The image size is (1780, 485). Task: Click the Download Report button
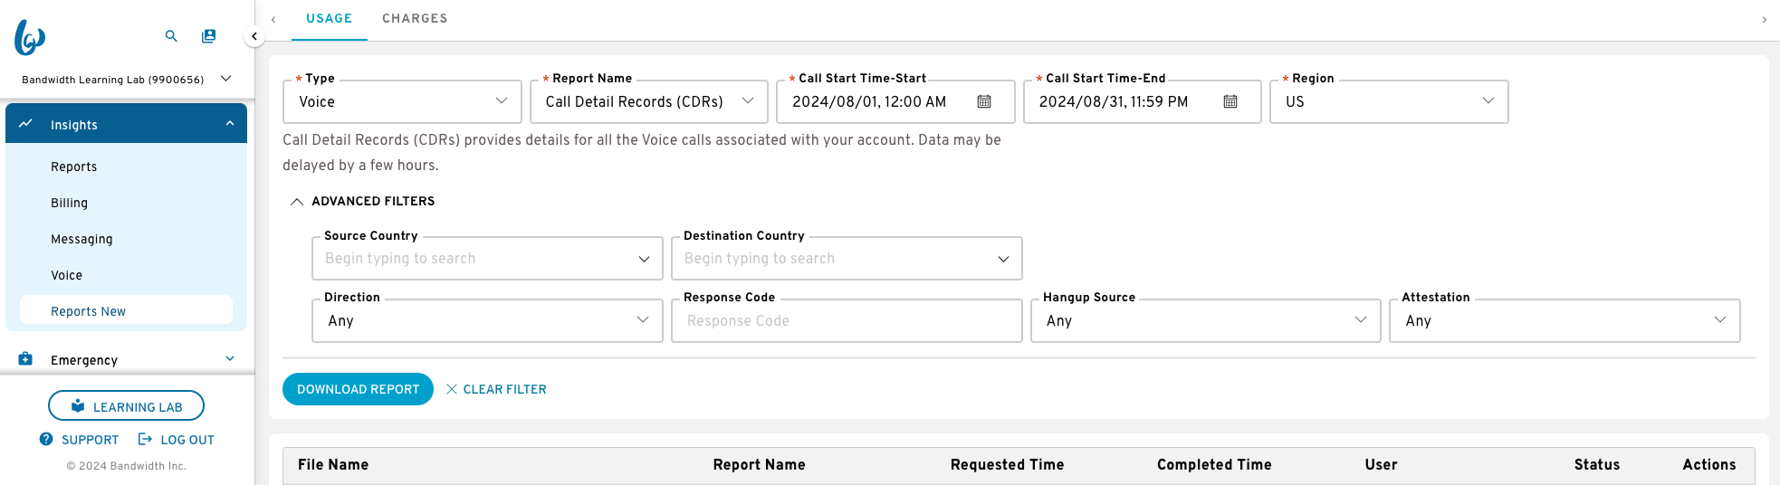[x=358, y=389]
